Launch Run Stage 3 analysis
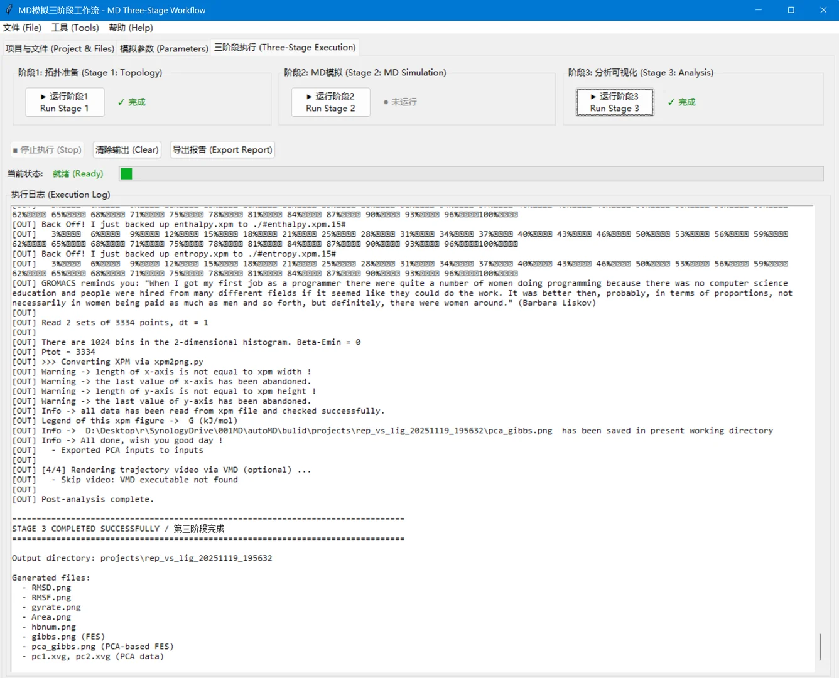839x678 pixels. coord(615,102)
